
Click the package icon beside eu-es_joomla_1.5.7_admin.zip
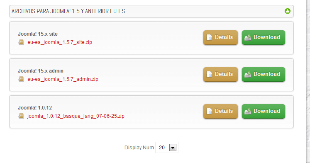(x=21, y=79)
